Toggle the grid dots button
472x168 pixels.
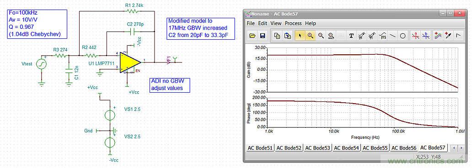(x=341, y=36)
